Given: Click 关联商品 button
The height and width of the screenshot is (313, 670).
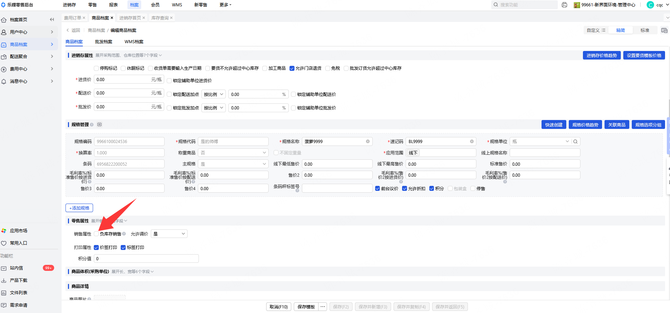Looking at the screenshot, I should (617, 125).
